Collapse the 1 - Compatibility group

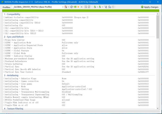coord(12,14)
